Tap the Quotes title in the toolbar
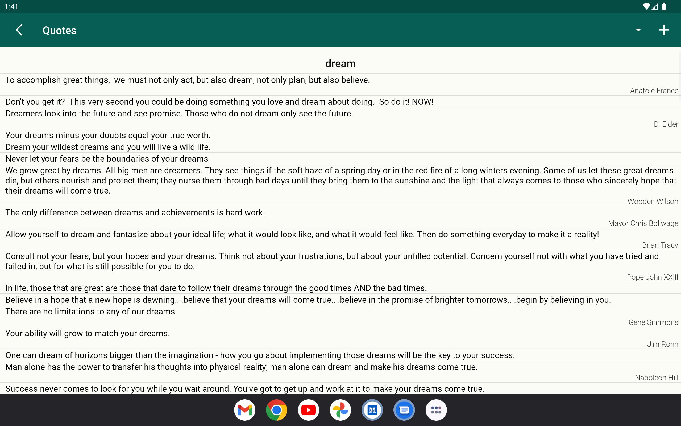This screenshot has width=681, height=426. pos(59,30)
